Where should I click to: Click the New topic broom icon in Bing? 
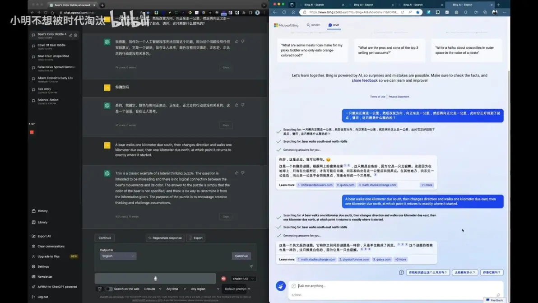point(281,286)
